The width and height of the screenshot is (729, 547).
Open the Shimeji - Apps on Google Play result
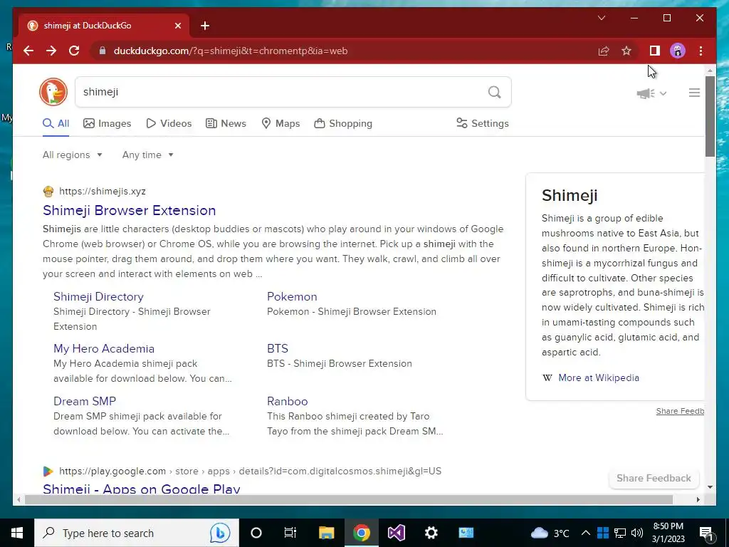[142, 489]
